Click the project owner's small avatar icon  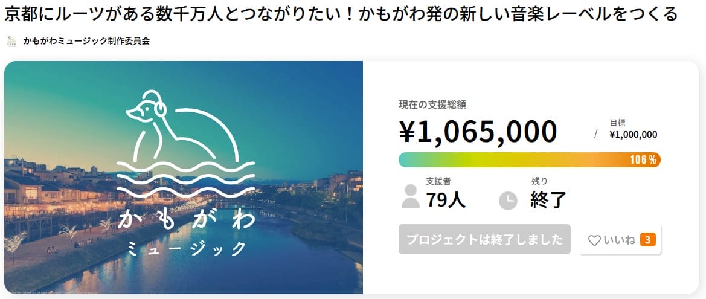coord(11,41)
